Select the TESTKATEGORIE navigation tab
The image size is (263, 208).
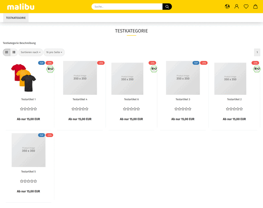click(x=16, y=18)
